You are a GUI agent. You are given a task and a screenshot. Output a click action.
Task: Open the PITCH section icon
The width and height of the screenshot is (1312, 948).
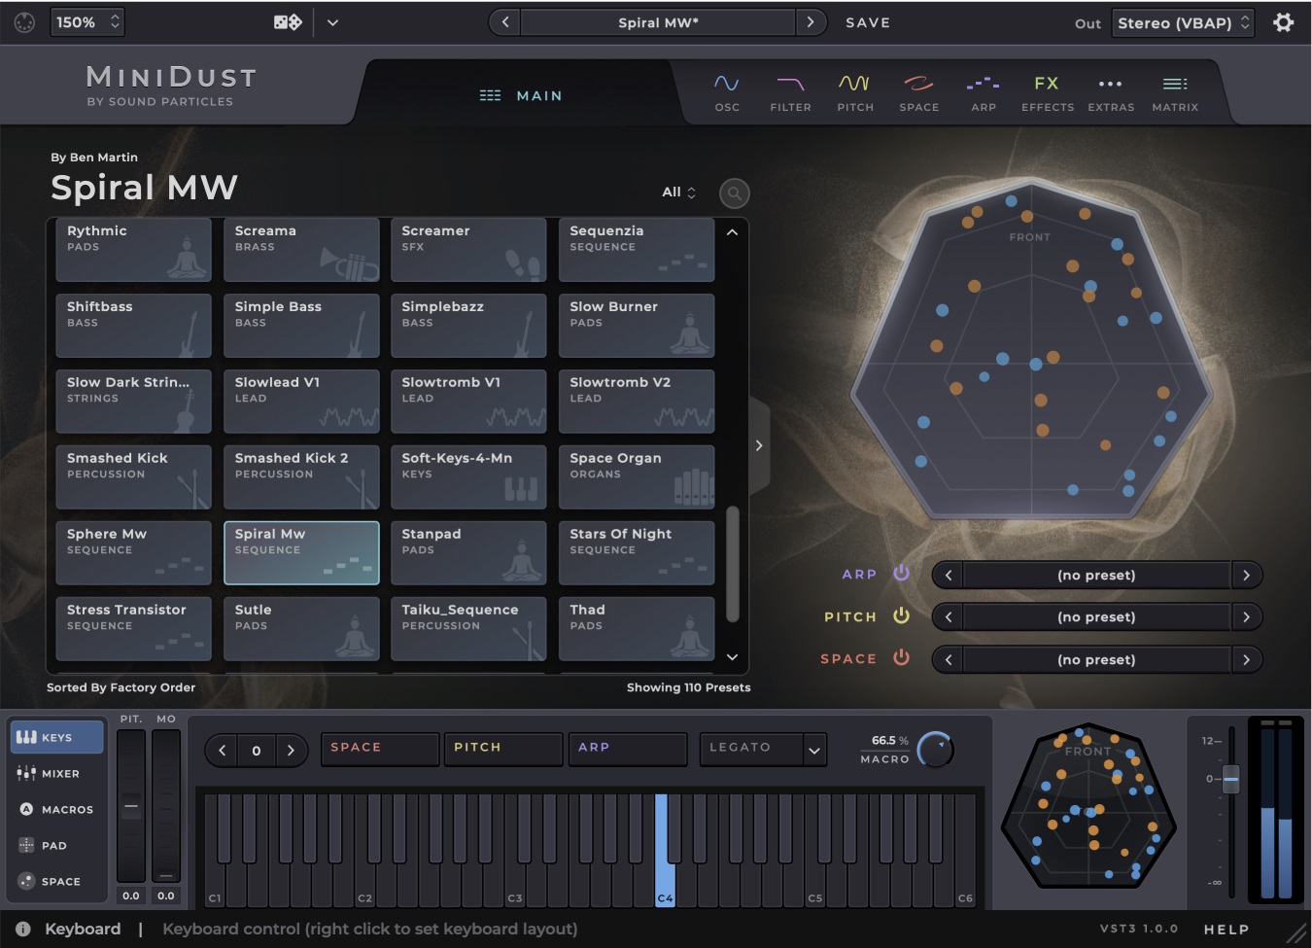point(855,93)
